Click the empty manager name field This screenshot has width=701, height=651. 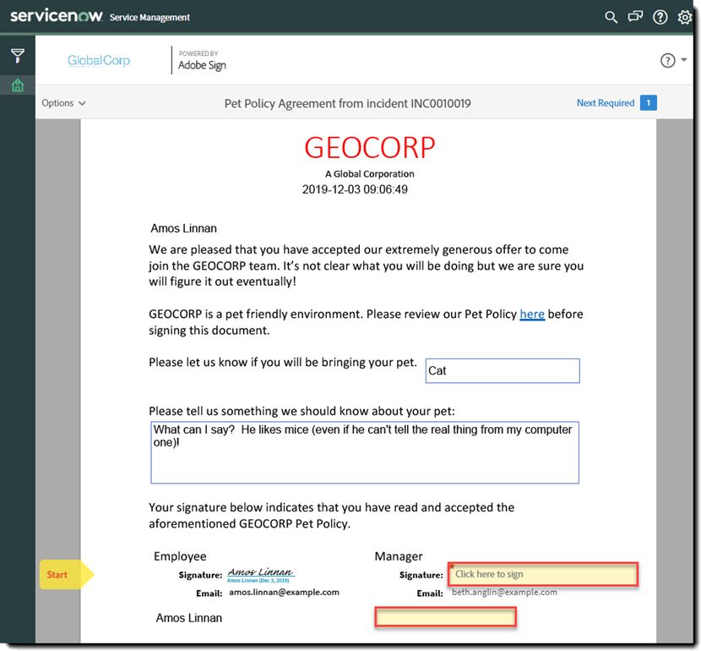coord(446,617)
